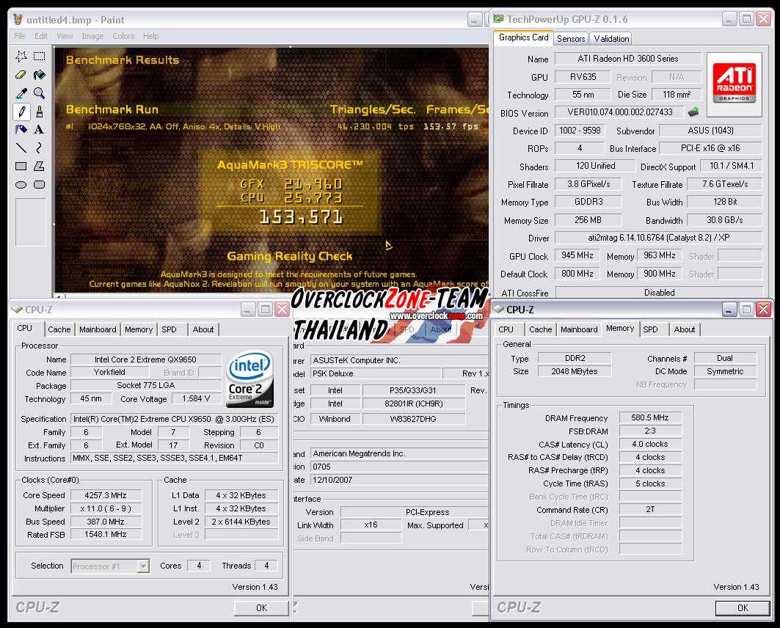780x628 pixels.
Task: Open the Edit menu in Paint
Action: click(x=41, y=36)
